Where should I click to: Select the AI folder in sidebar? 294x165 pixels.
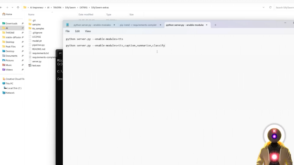[12, 28]
